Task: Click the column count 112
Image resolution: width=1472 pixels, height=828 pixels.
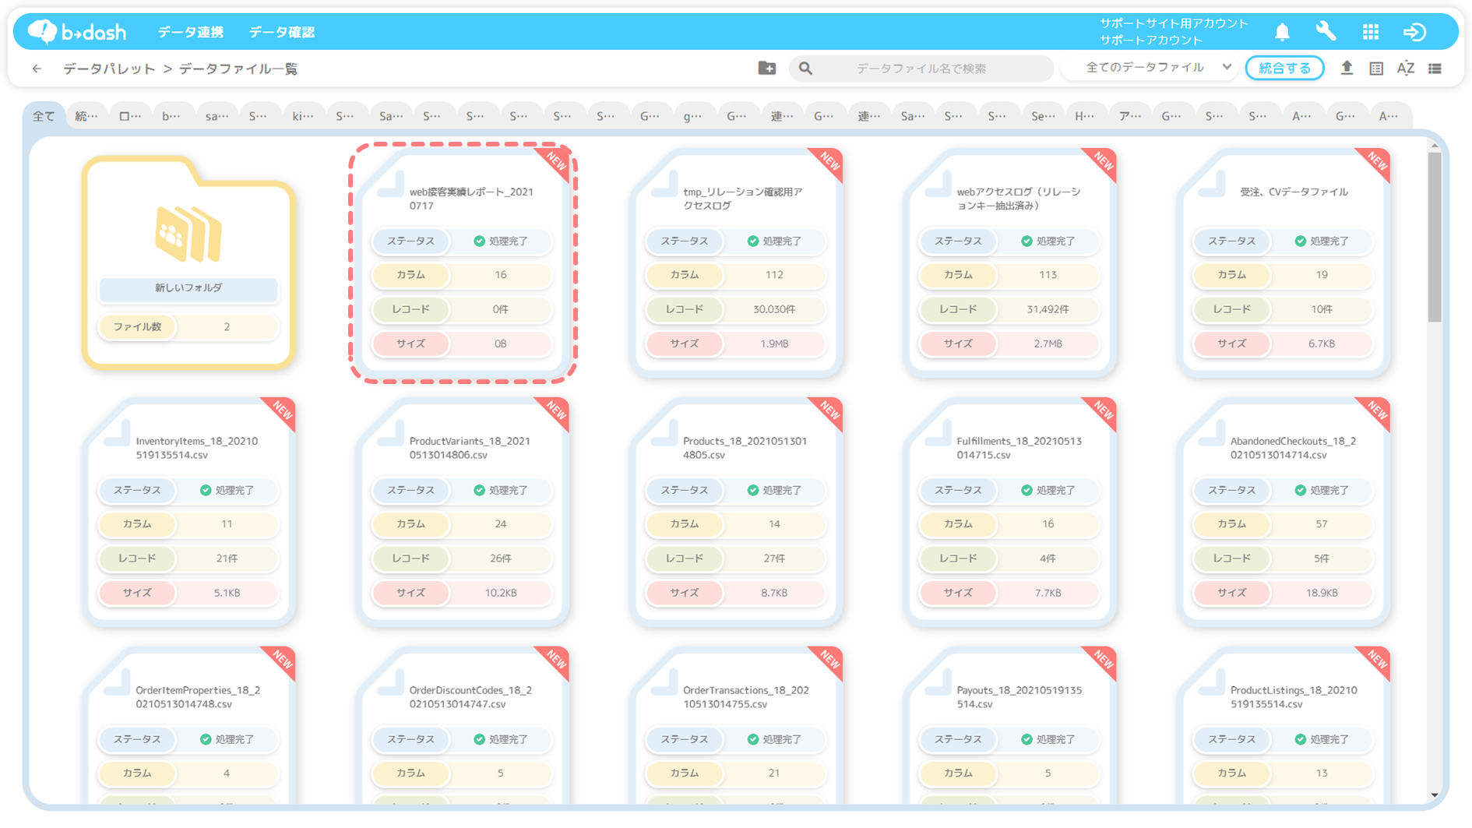Action: coord(774,275)
